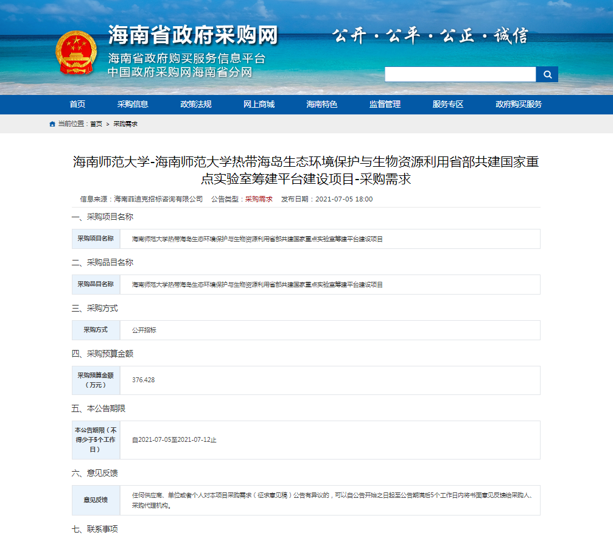Viewport: 613px width, 535px height.
Task: Click the 公开招标 value
Action: pyautogui.click(x=144, y=330)
